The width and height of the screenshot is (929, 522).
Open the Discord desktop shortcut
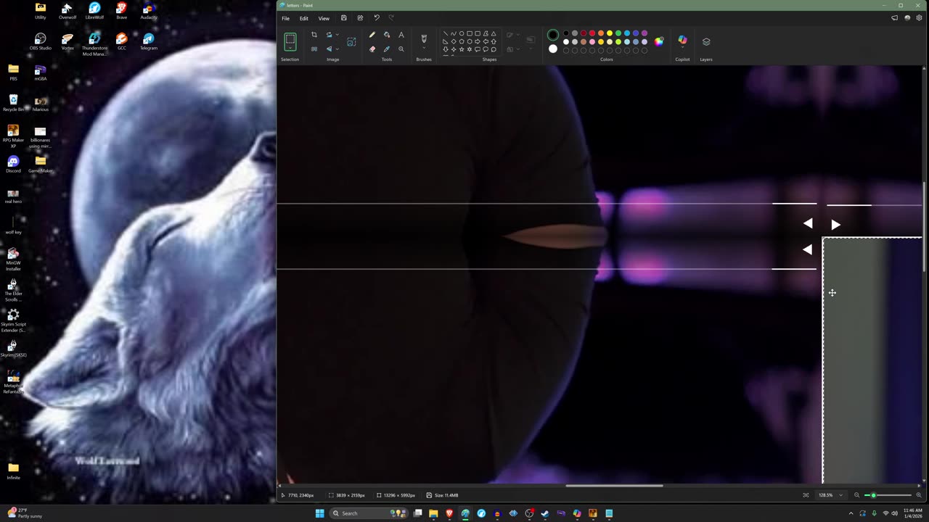[13, 164]
